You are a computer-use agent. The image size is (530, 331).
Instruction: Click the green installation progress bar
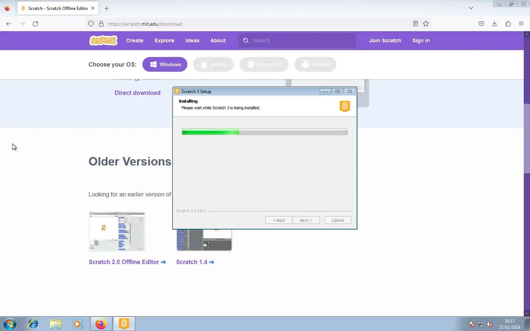click(x=264, y=132)
